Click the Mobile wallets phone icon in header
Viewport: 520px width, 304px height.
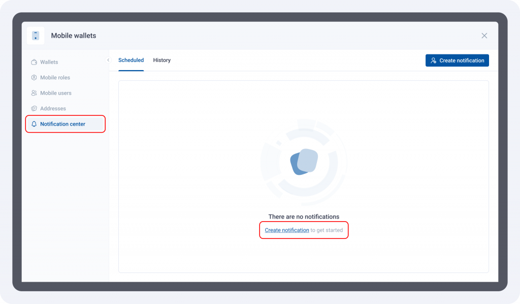[36, 36]
